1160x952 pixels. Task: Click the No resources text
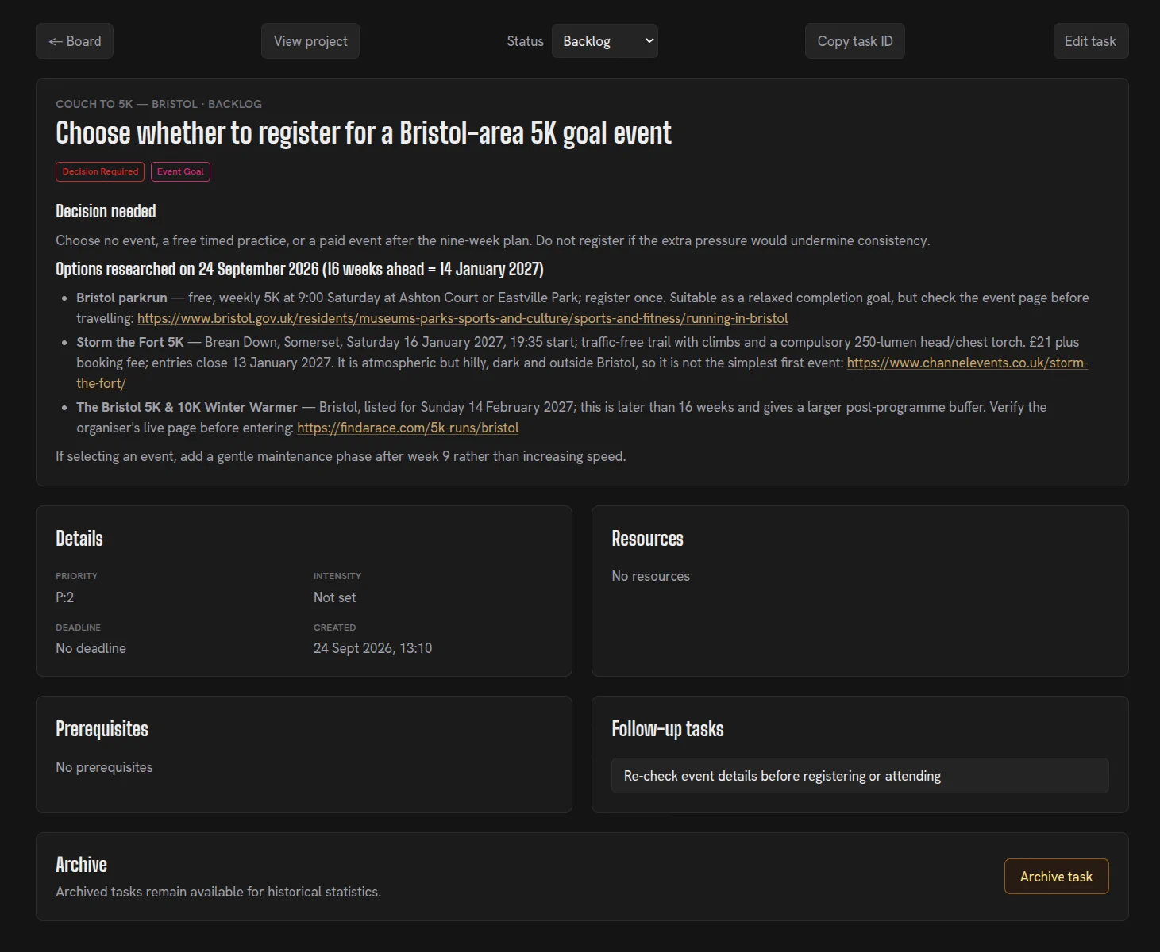(x=650, y=576)
